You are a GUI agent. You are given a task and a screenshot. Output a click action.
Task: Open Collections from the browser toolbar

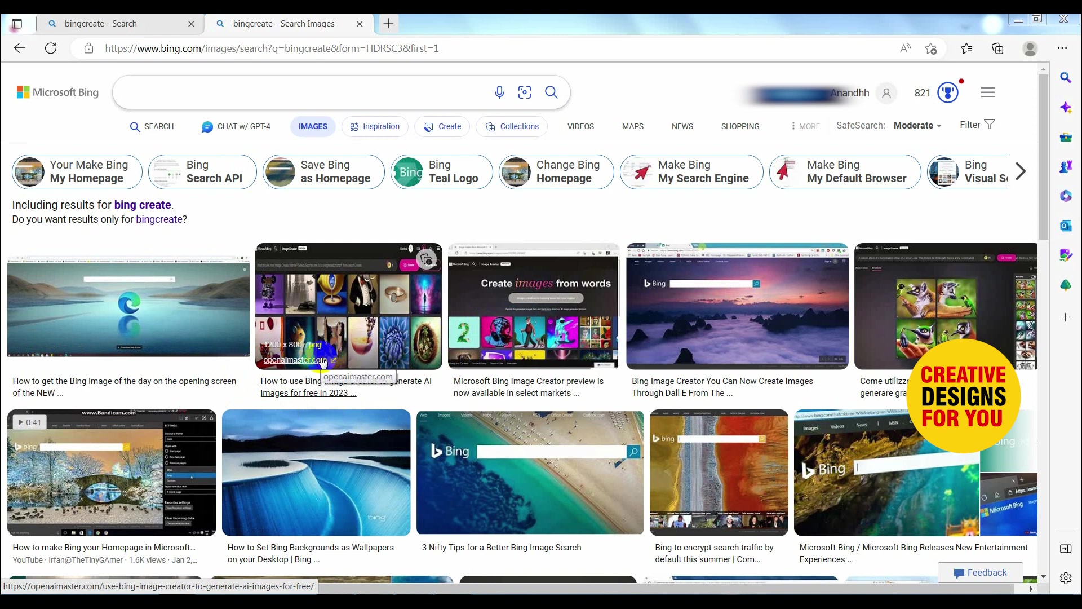tap(998, 48)
